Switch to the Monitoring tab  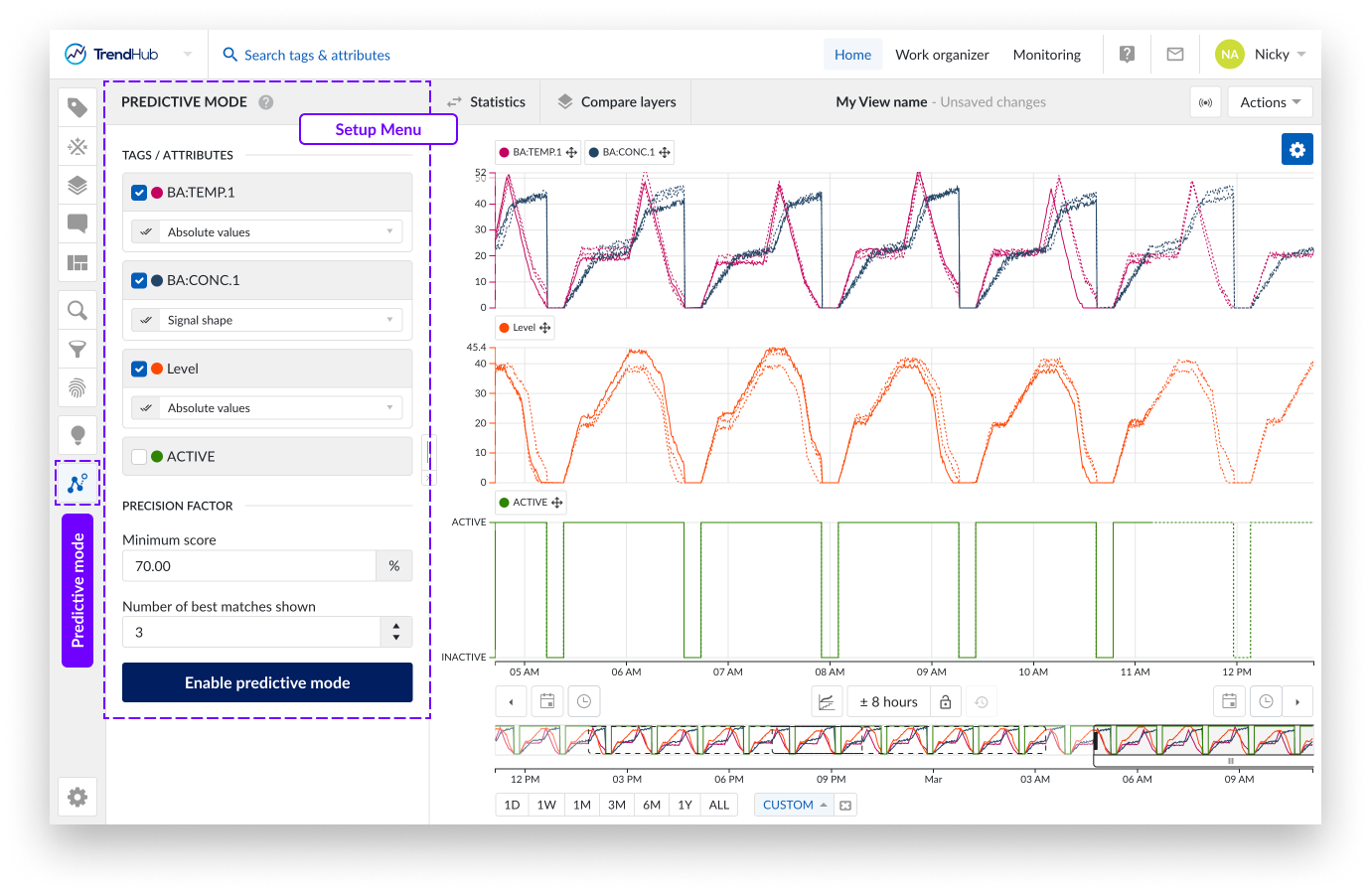[x=1046, y=55]
